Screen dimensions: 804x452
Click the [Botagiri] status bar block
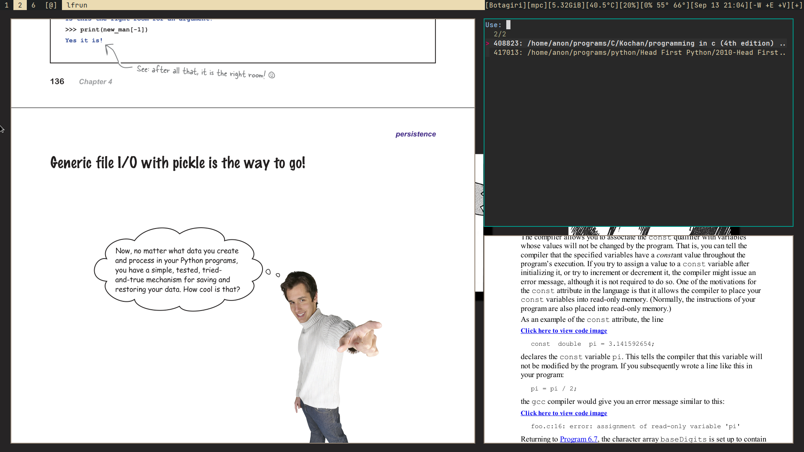(505, 5)
